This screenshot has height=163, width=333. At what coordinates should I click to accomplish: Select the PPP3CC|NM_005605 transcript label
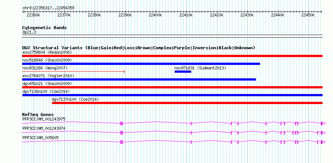tap(40, 138)
